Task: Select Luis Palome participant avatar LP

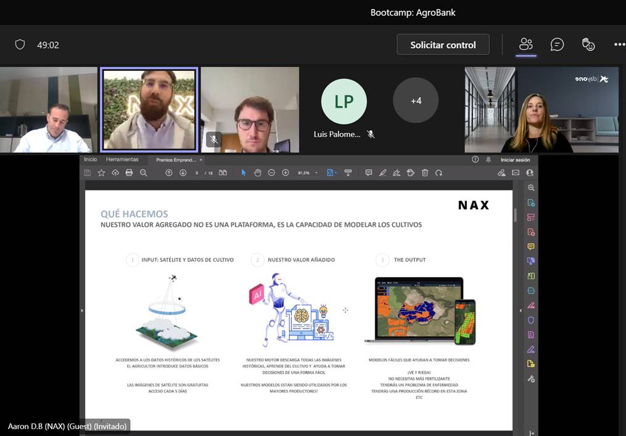Action: click(x=344, y=101)
